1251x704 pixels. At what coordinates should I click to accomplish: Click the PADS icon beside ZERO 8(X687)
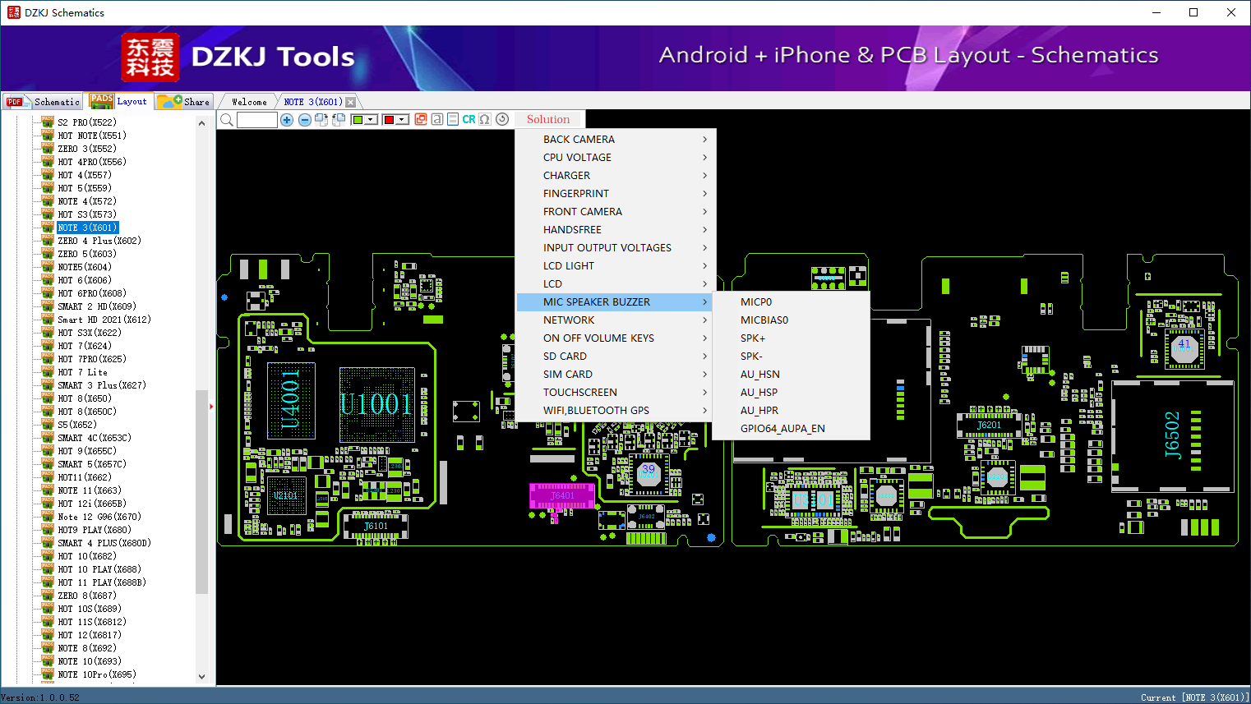pos(48,596)
